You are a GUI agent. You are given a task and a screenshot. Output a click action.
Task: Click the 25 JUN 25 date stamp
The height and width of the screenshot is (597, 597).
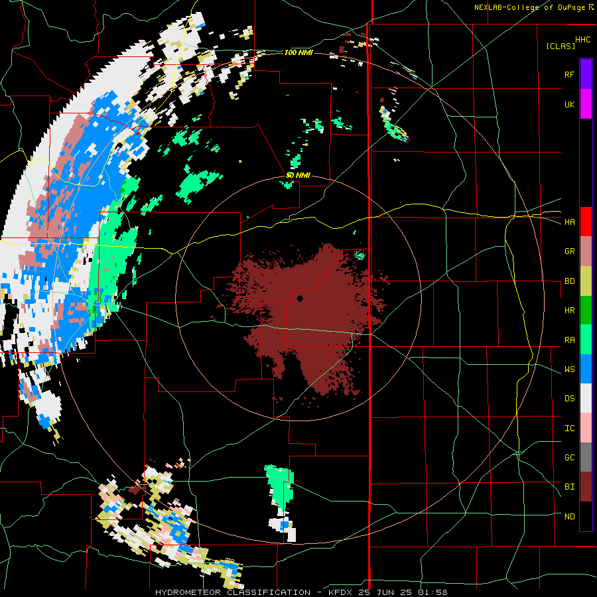[385, 592]
